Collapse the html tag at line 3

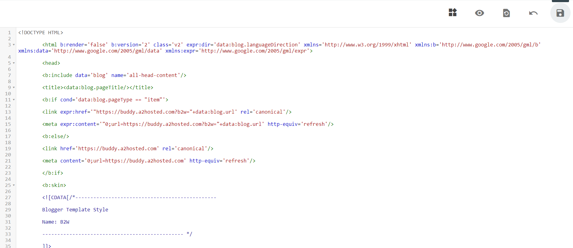[14, 45]
